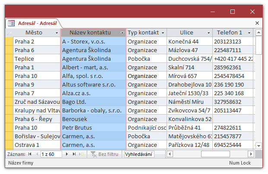
Task: Click the phone number 203123123
Action: point(233,41)
